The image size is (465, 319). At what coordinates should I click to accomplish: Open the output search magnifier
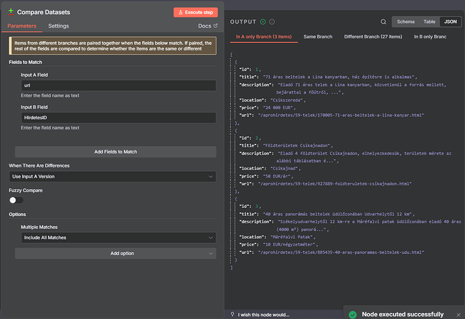(383, 22)
